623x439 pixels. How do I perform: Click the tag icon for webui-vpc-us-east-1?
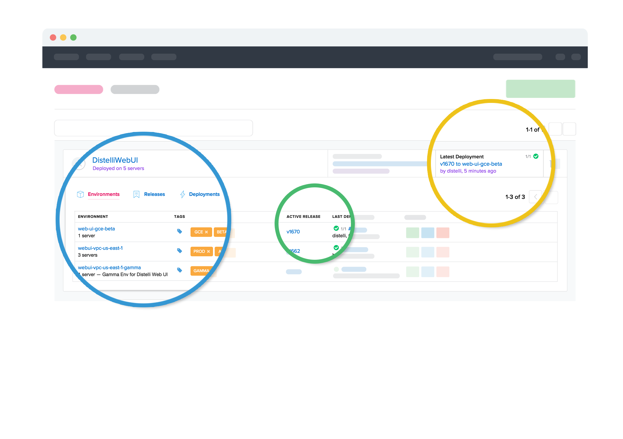pos(180,251)
